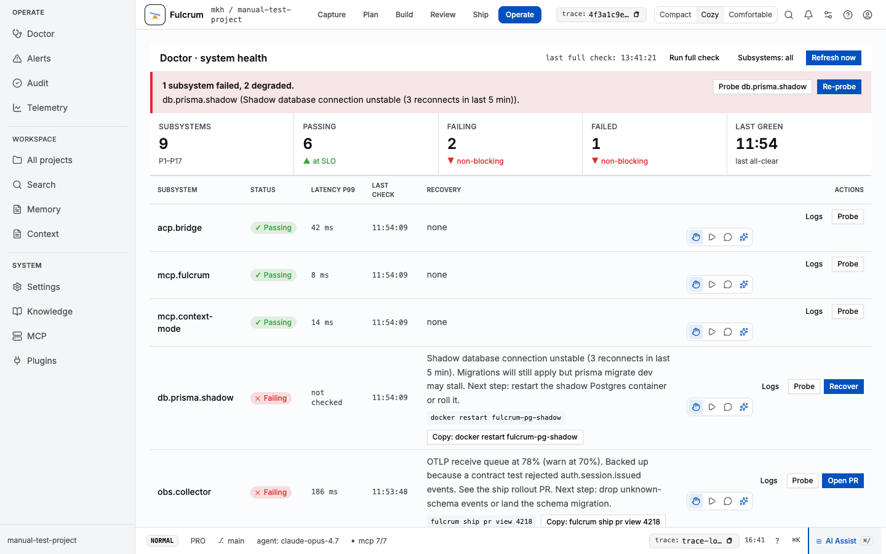Click Open PR for obs.collector
The image size is (886, 554).
[x=843, y=481]
